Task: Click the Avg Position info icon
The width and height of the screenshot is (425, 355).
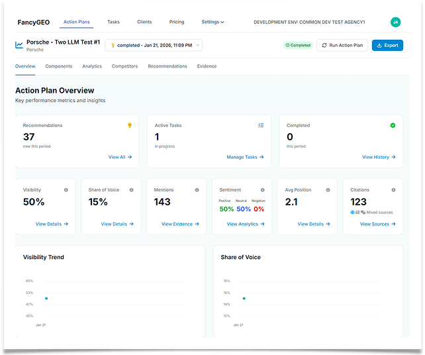Action: (328, 190)
